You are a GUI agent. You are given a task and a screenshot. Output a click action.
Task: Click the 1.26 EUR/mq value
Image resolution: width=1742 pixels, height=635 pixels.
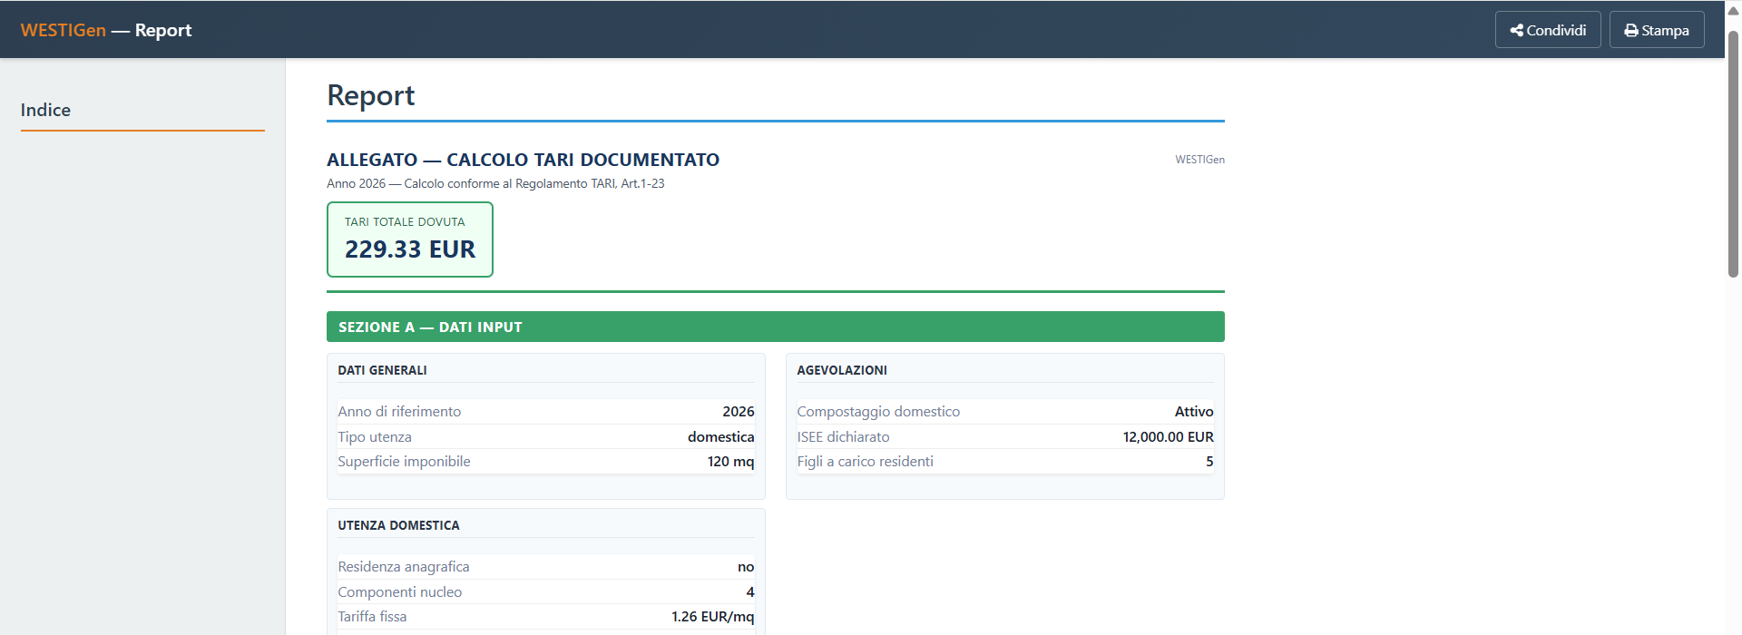point(712,617)
